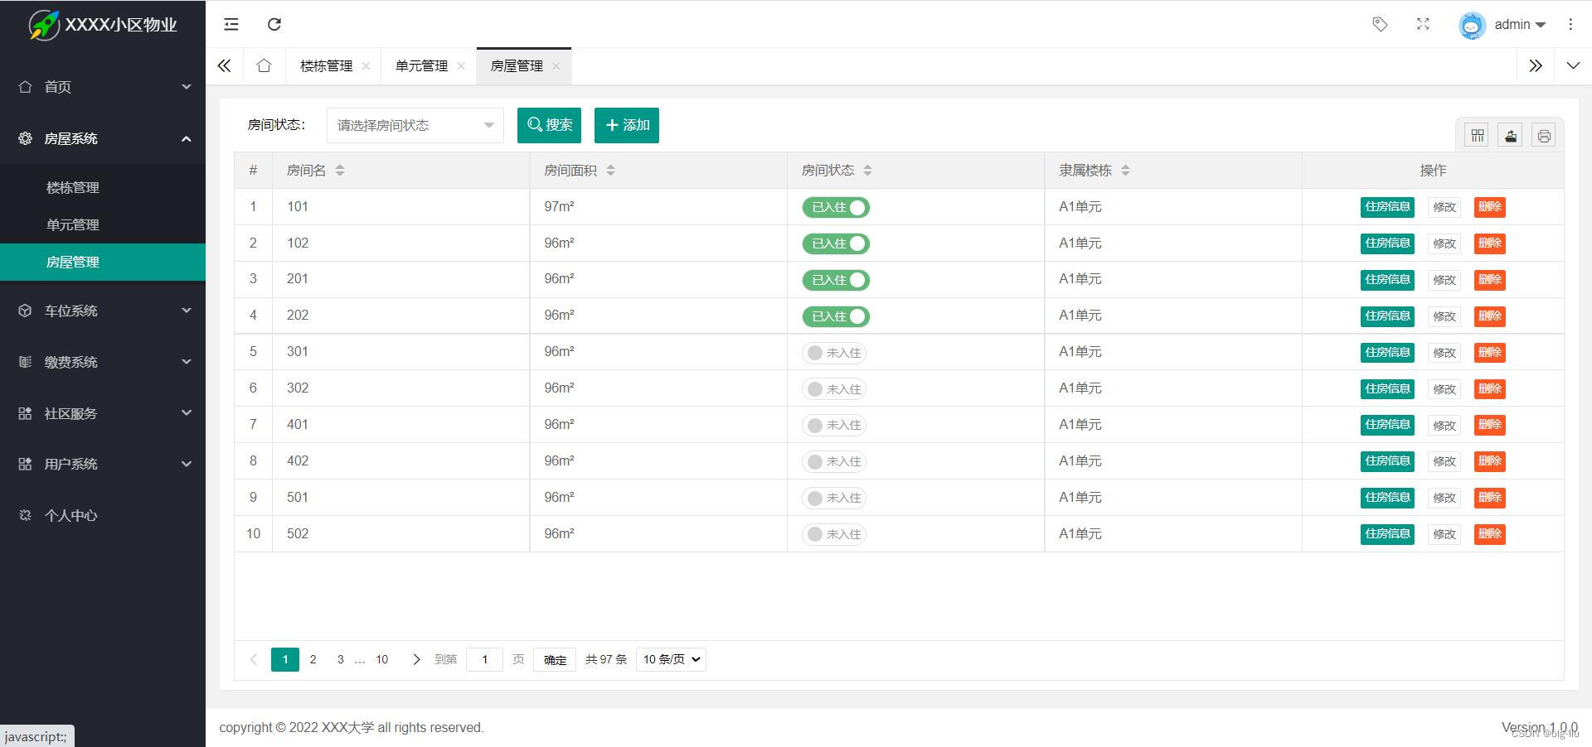Viewport: 1592px width, 747px height.
Task: Open the vertical three-dot more menu
Action: [x=1570, y=24]
